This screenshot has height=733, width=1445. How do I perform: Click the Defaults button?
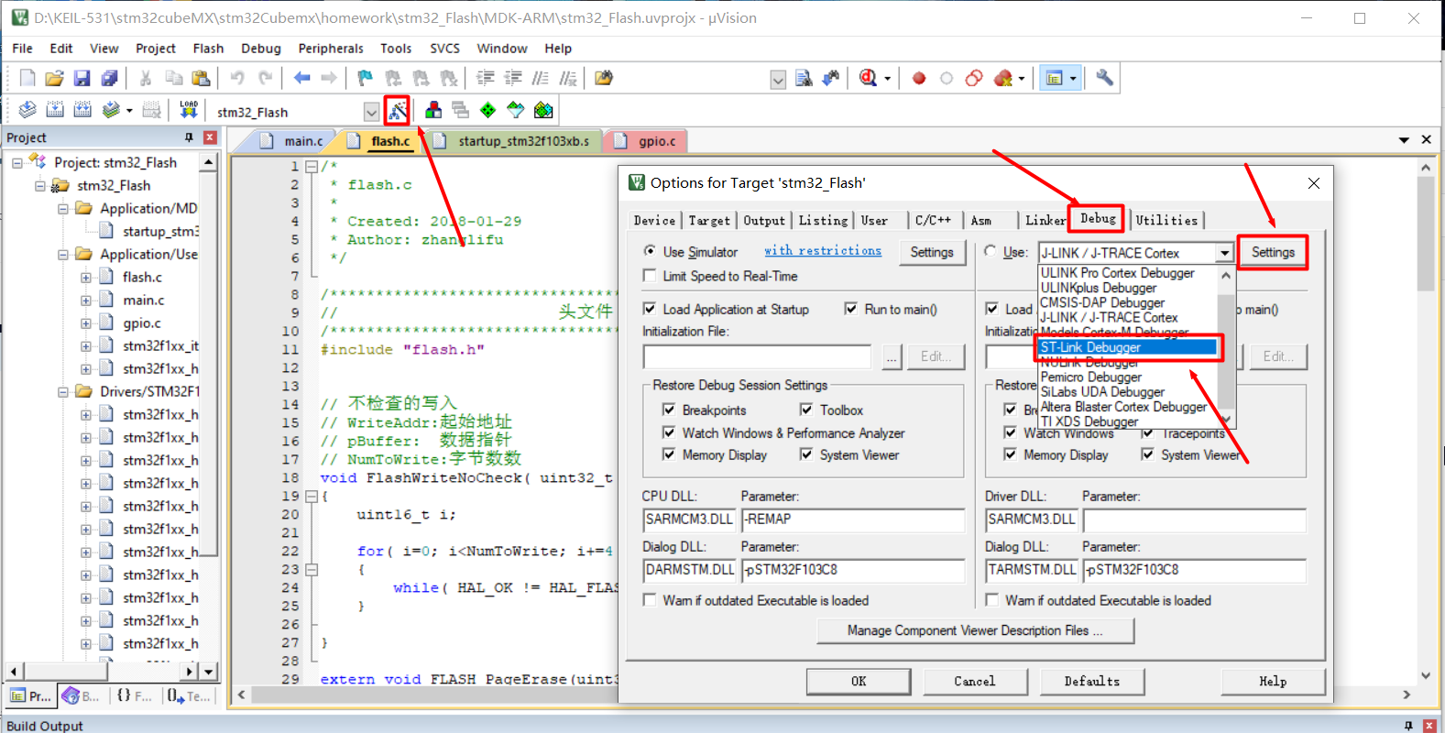pyautogui.click(x=1091, y=681)
